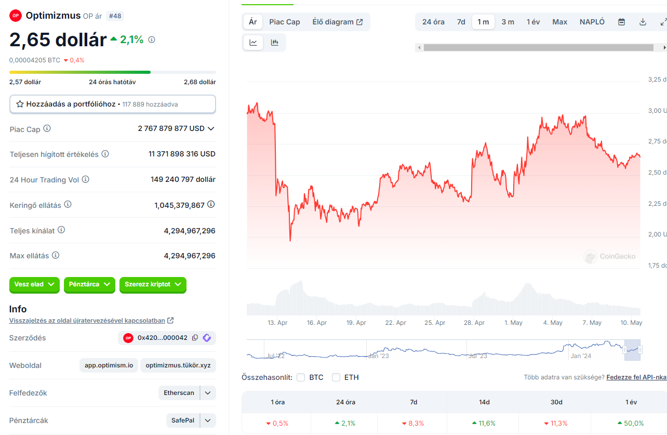The image size is (667, 435).
Task: Open the Pénztárca dropdown
Action: point(89,285)
